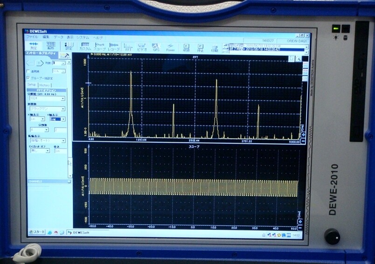Click the cursor pointer icon above FFT graph
Screen dimensions: 375x264
tap(292, 59)
